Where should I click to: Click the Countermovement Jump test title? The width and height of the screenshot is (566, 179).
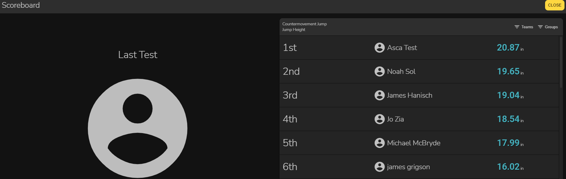click(304, 24)
